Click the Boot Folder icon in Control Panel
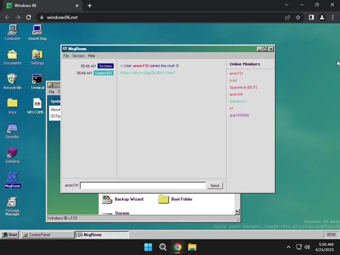This screenshot has height=255, width=340. 163,199
